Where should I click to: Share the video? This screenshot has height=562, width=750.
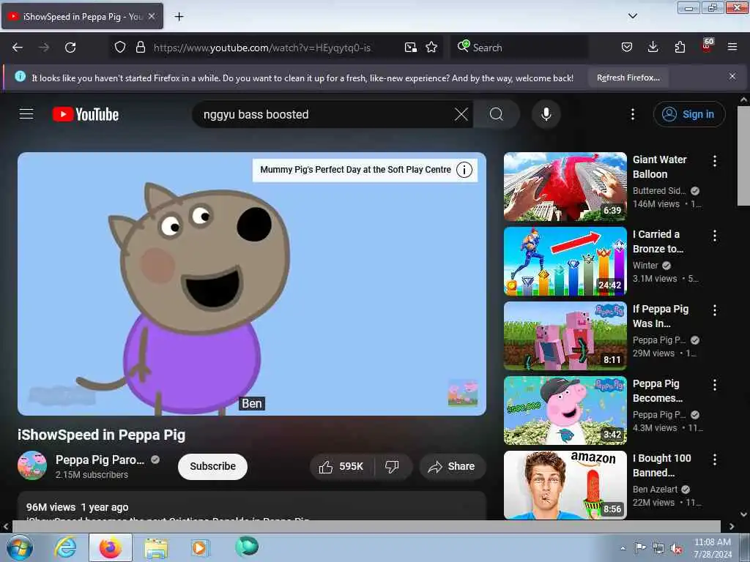tap(452, 466)
